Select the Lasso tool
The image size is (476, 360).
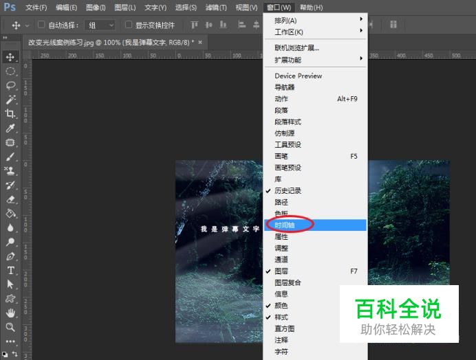click(x=10, y=85)
